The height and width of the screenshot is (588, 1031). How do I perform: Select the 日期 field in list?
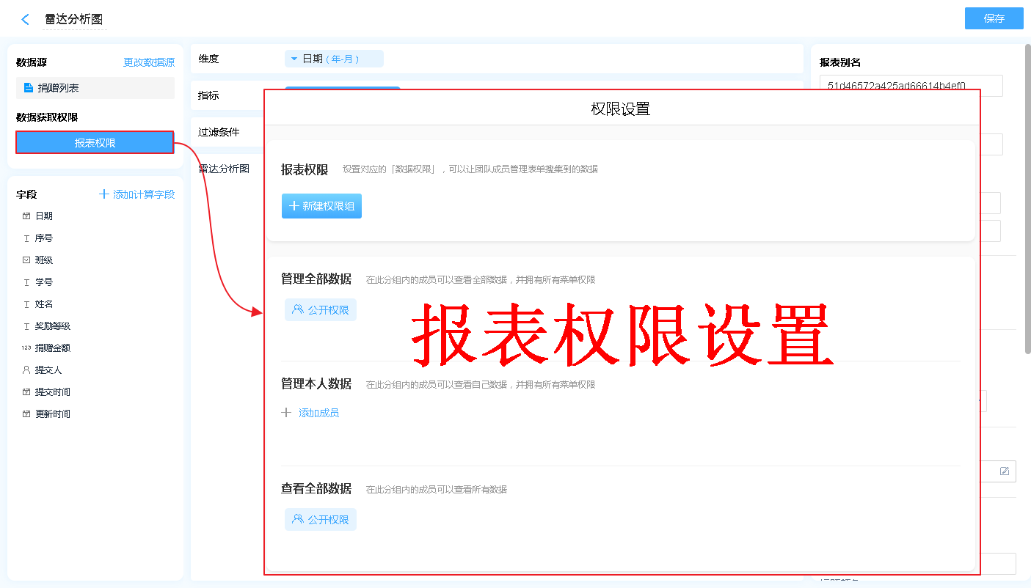click(x=43, y=216)
